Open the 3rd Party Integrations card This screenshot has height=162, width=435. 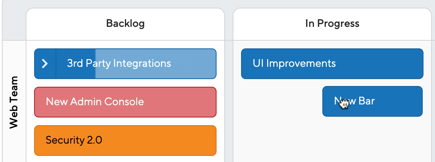(125, 64)
